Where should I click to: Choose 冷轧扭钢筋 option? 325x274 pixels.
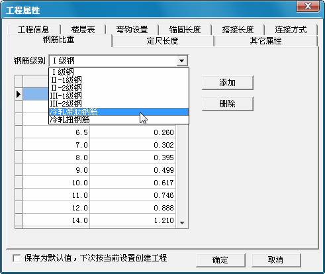pos(118,120)
